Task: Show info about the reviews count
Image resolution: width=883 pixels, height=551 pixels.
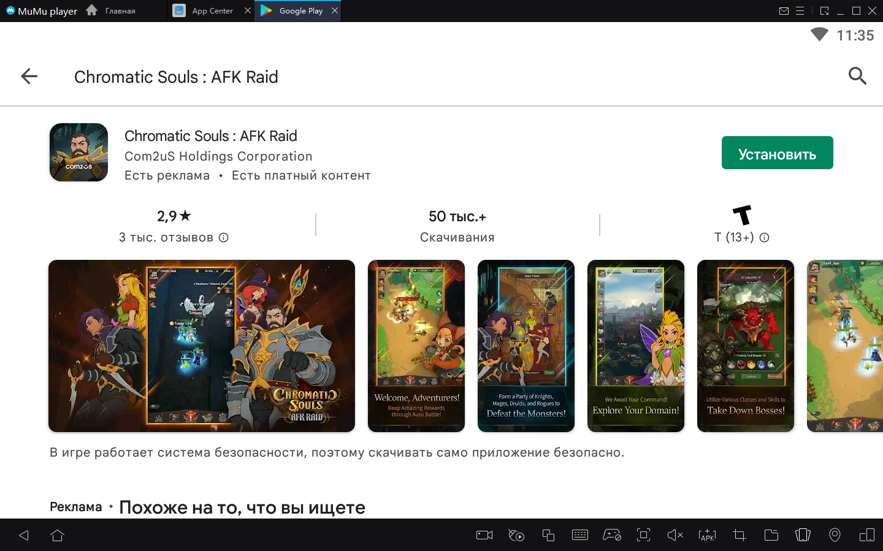Action: (x=224, y=237)
